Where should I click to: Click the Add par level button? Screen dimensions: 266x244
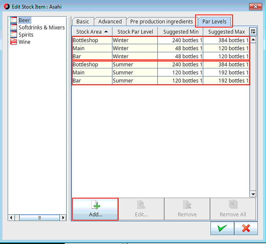[x=95, y=209]
